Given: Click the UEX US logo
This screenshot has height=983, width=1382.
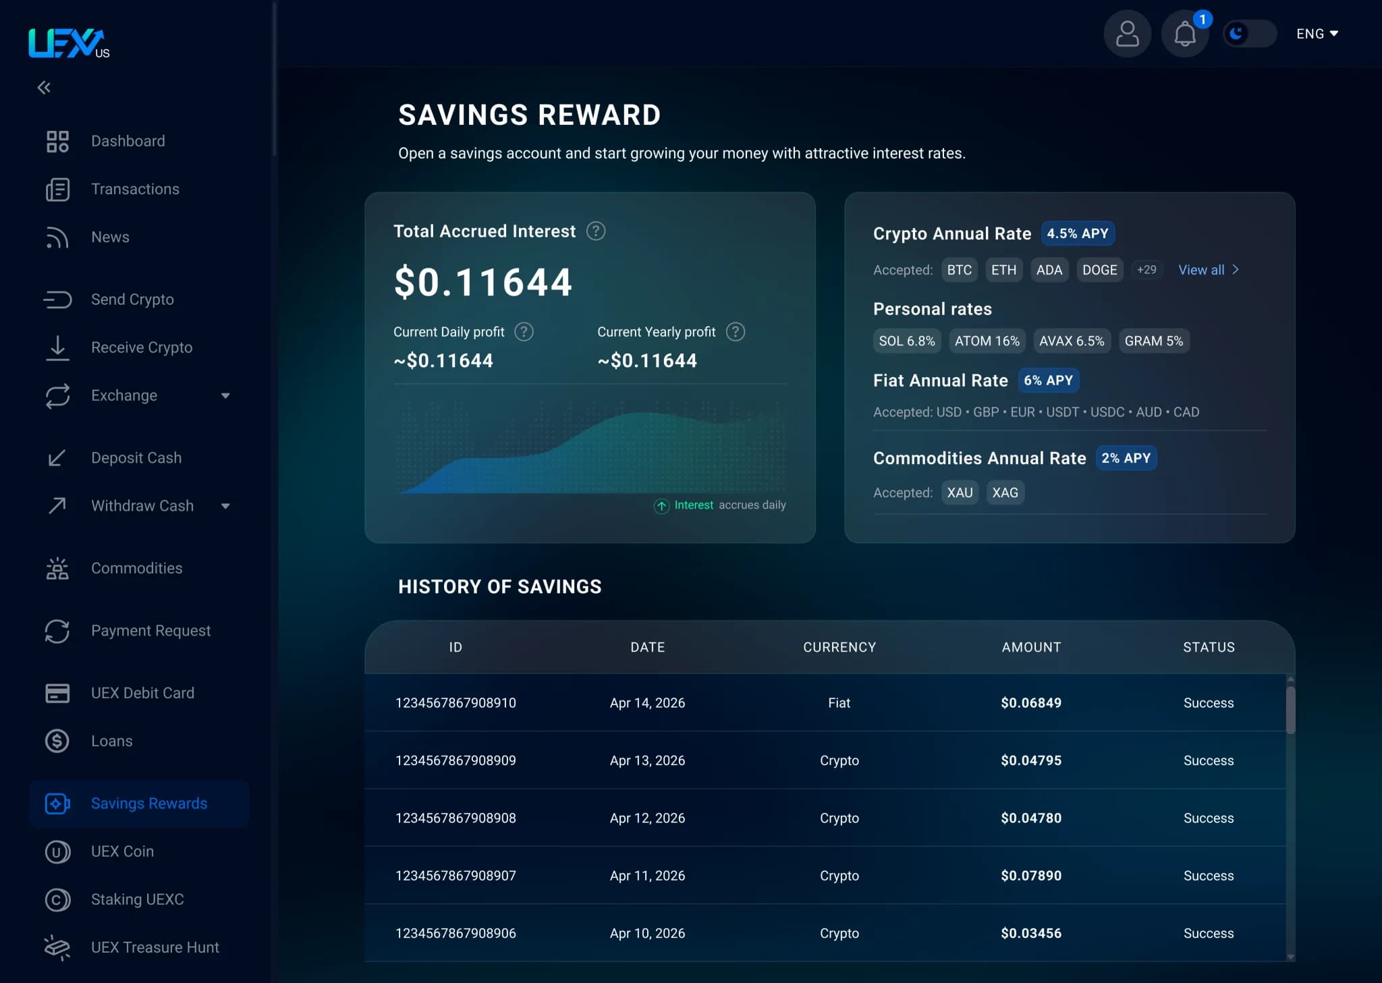Looking at the screenshot, I should point(69,43).
